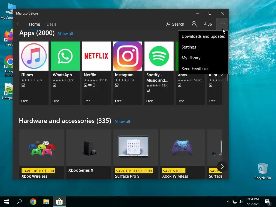Choose Downloads and updates from menu
The width and height of the screenshot is (276, 207).
coord(203,36)
